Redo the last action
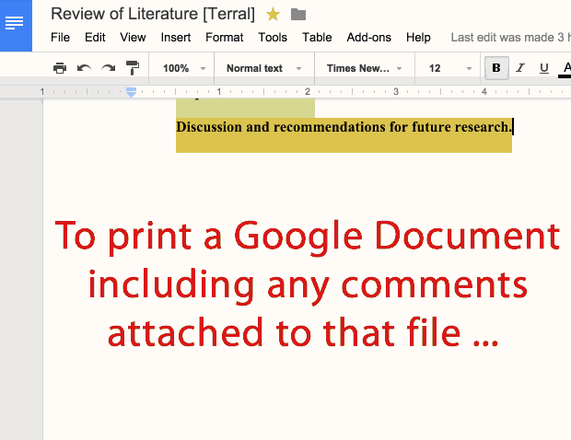The height and width of the screenshot is (440, 571). pyautogui.click(x=108, y=68)
